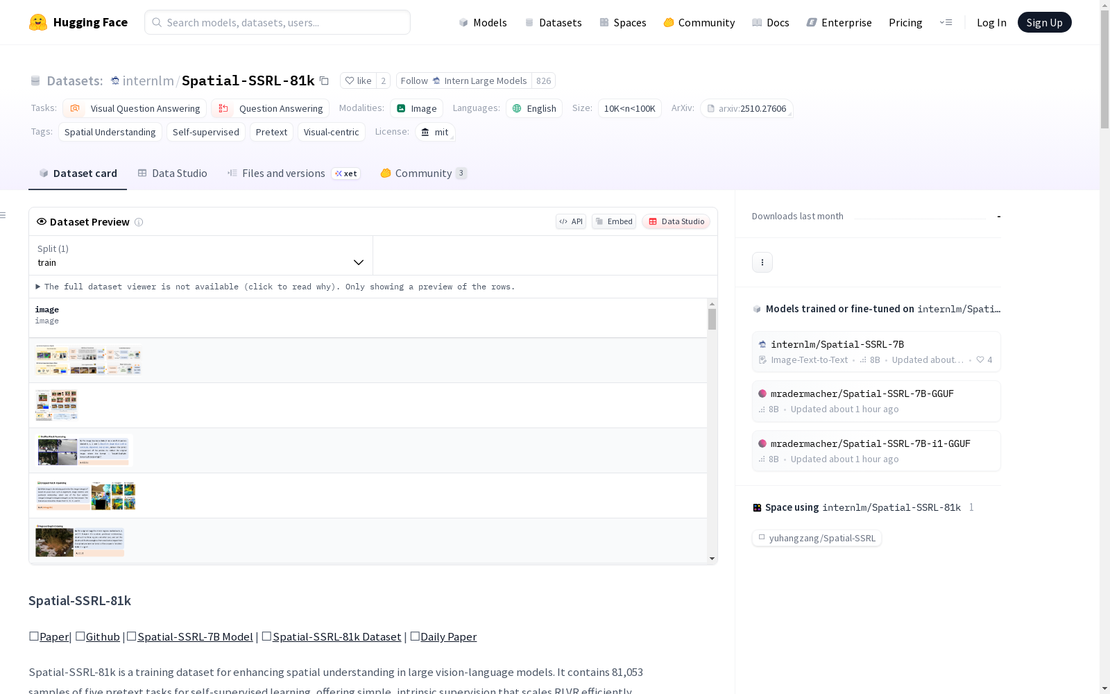This screenshot has height=694, width=1110.
Task: Open the Docs navigation item
Action: (770, 22)
